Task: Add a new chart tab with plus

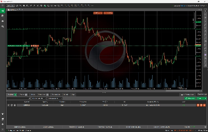Action: [x=20, y=9]
